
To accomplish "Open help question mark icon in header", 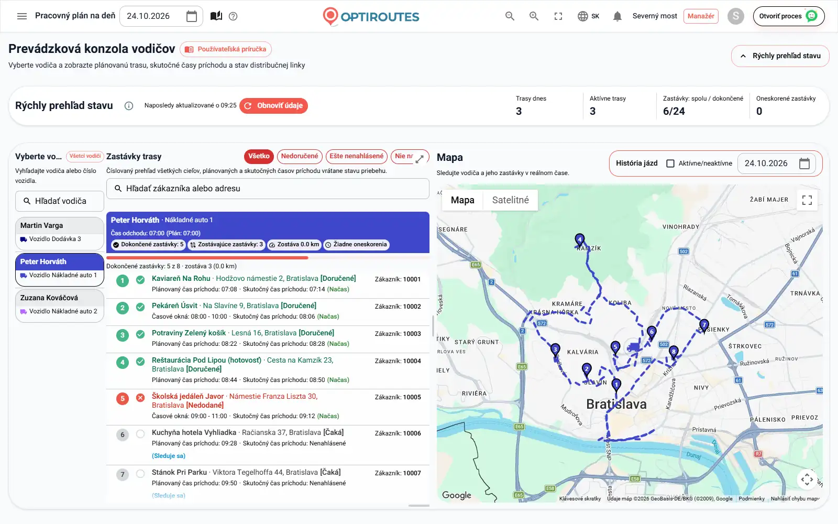I will click(x=233, y=16).
